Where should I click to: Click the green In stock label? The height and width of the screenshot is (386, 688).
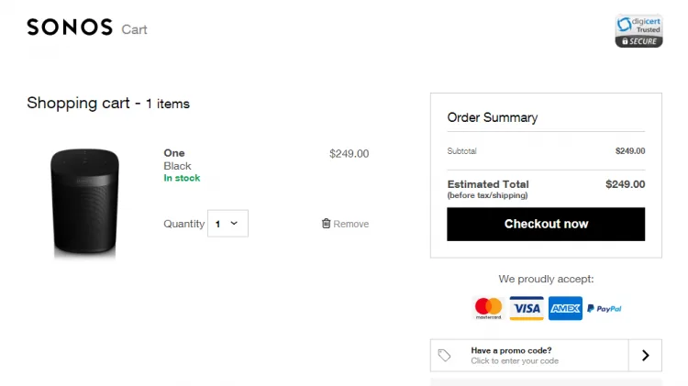182,178
